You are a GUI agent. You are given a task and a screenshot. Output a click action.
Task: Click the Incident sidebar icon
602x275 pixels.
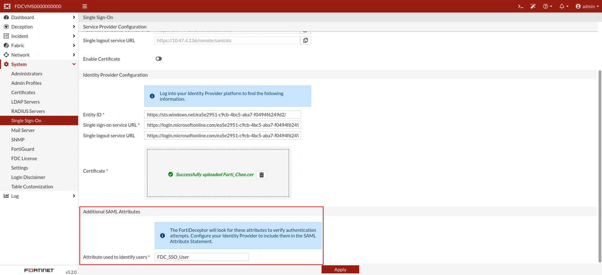pos(6,36)
